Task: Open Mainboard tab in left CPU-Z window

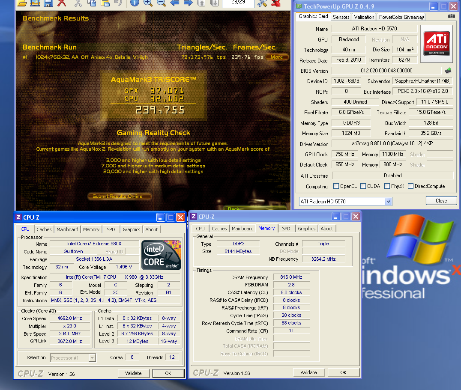Action: [x=67, y=229]
